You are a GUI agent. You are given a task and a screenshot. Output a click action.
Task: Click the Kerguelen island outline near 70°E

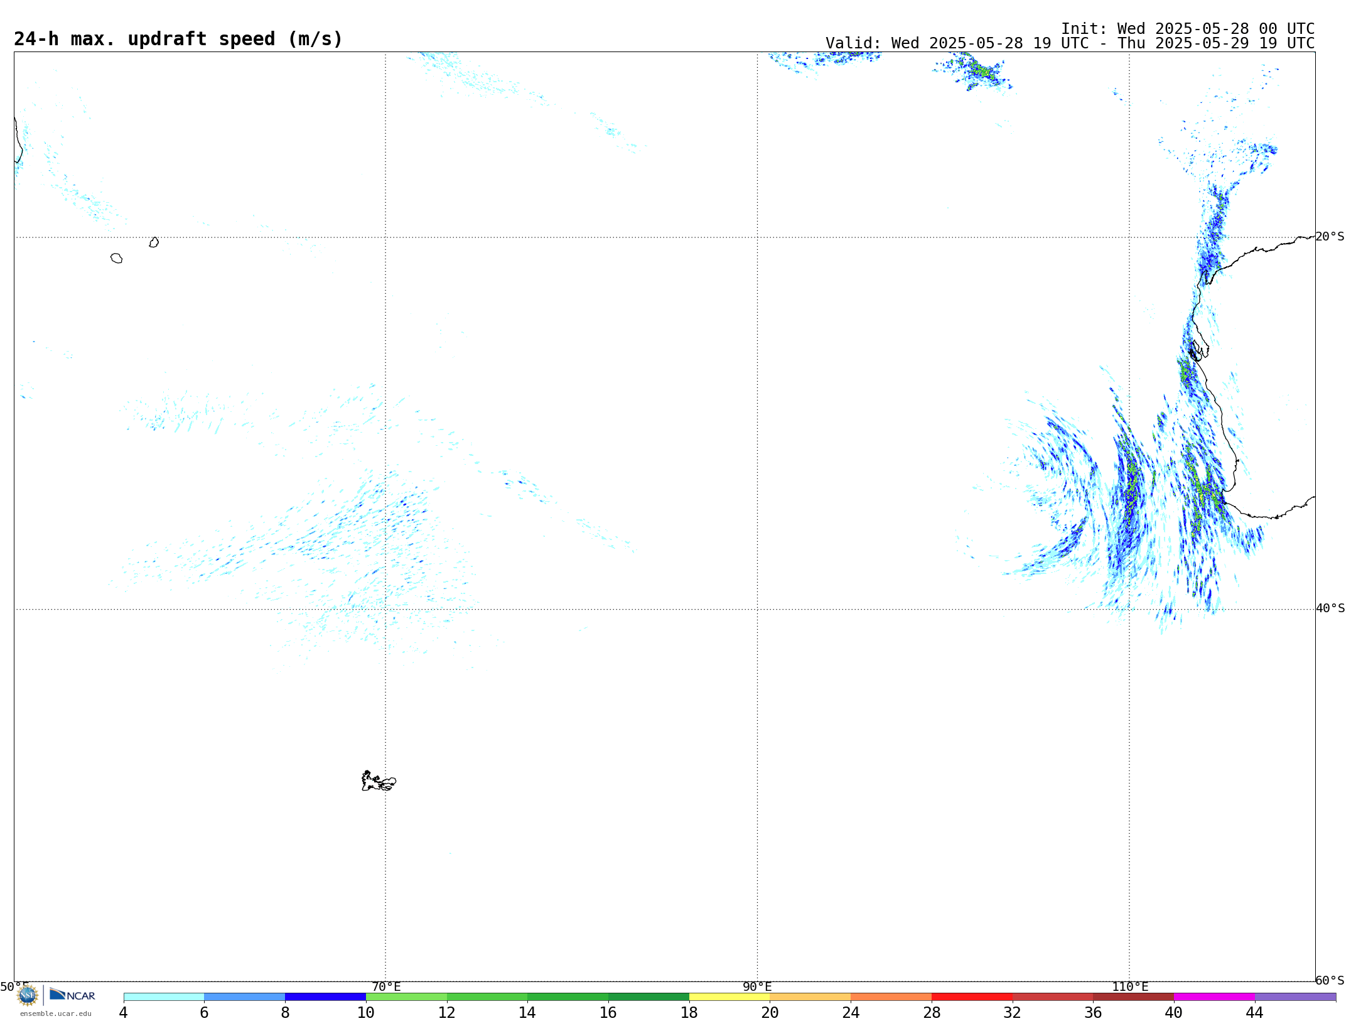379,781
